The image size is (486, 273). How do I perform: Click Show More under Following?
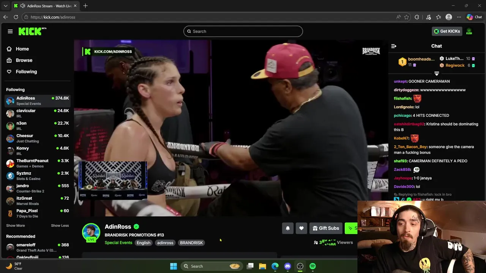click(x=16, y=226)
